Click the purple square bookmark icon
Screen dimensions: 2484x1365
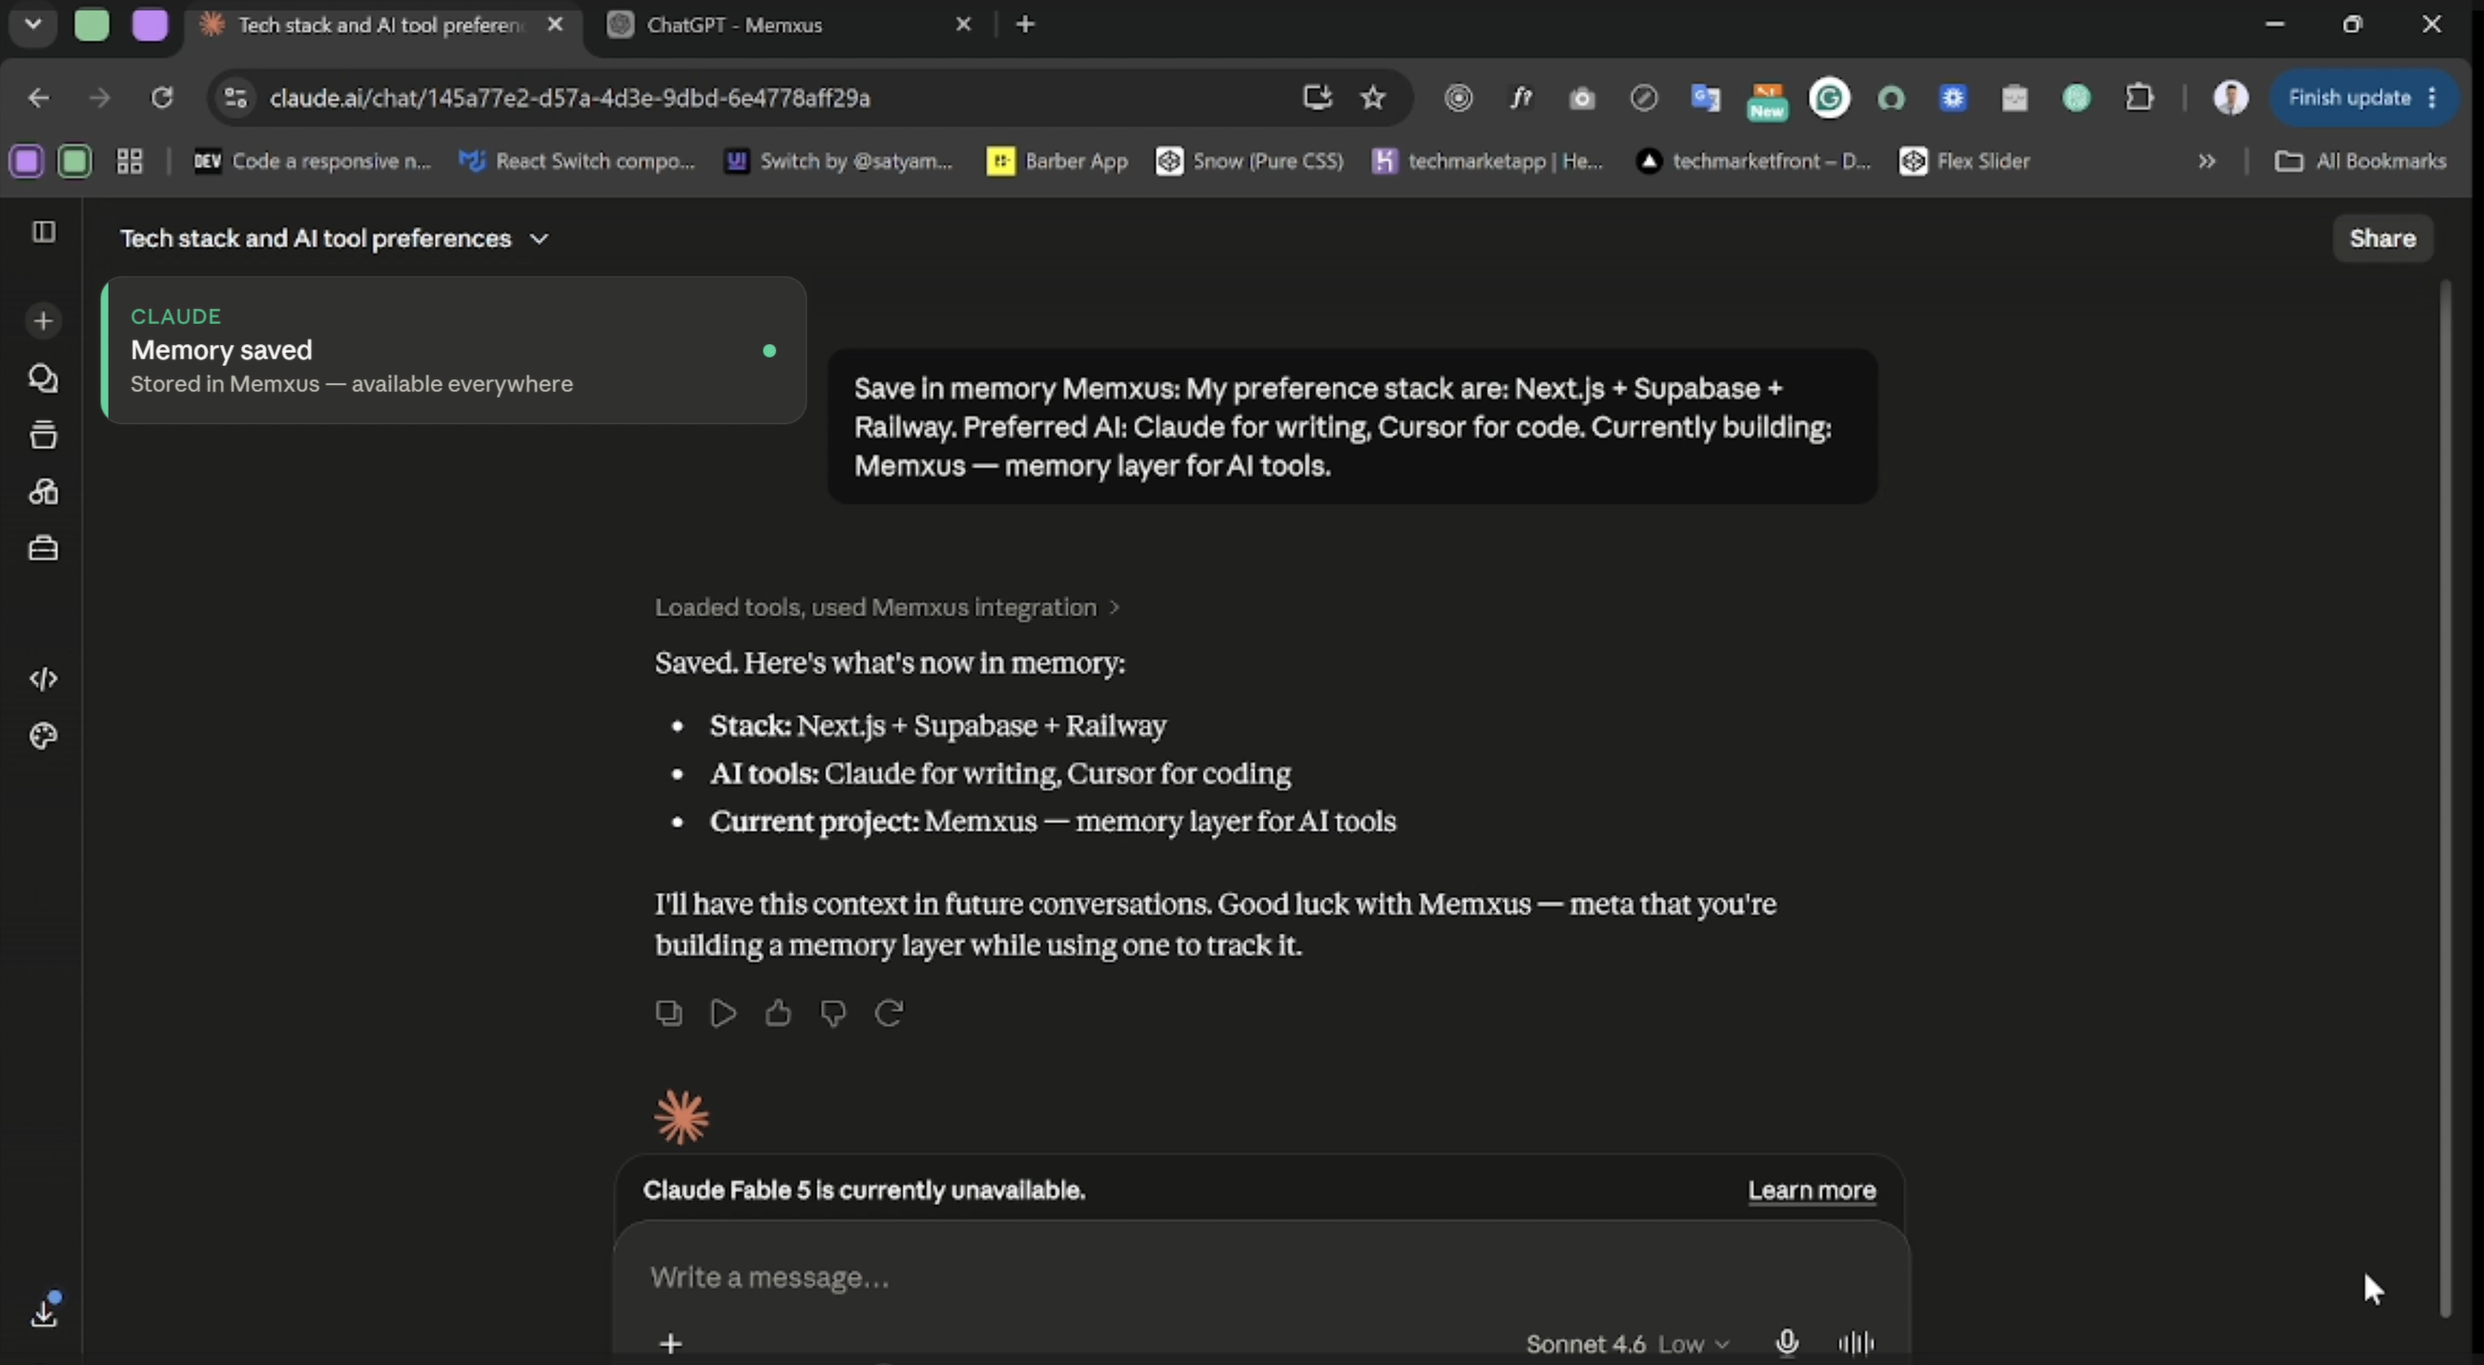coord(26,161)
